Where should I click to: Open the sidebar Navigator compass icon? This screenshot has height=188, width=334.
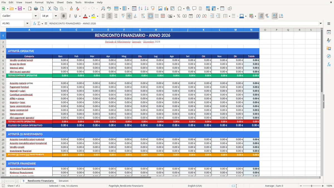coord(329,56)
